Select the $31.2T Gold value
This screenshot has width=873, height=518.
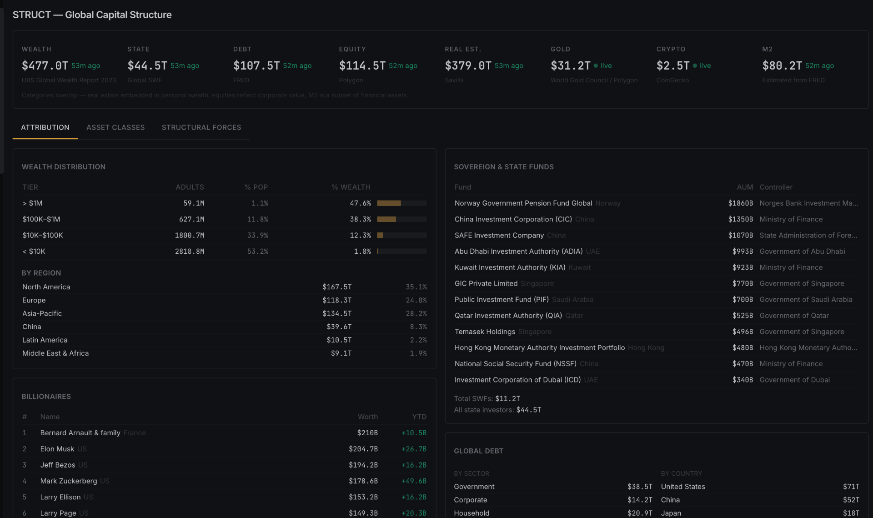tap(570, 65)
